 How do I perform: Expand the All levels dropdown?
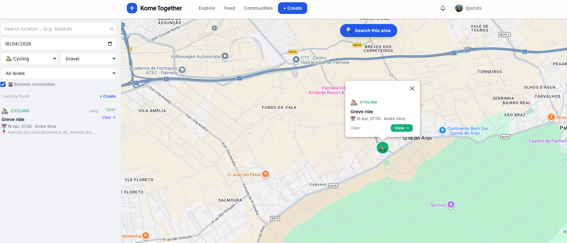59,73
